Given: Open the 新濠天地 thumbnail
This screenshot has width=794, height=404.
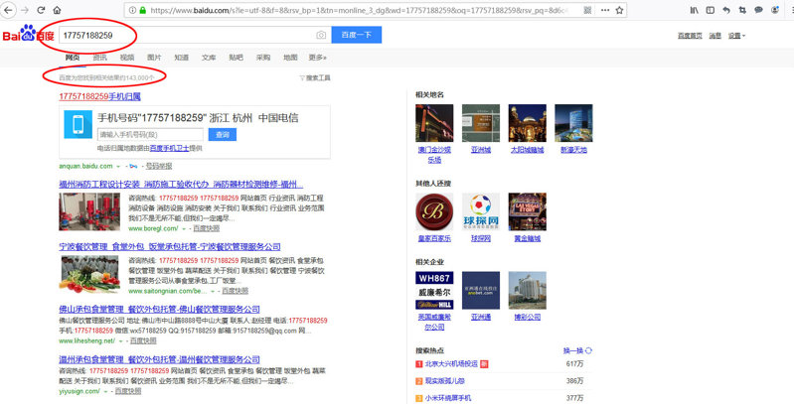Looking at the screenshot, I should [573, 123].
